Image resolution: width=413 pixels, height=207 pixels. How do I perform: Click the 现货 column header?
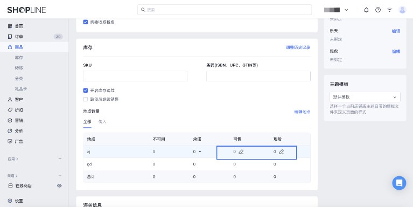click(278, 139)
